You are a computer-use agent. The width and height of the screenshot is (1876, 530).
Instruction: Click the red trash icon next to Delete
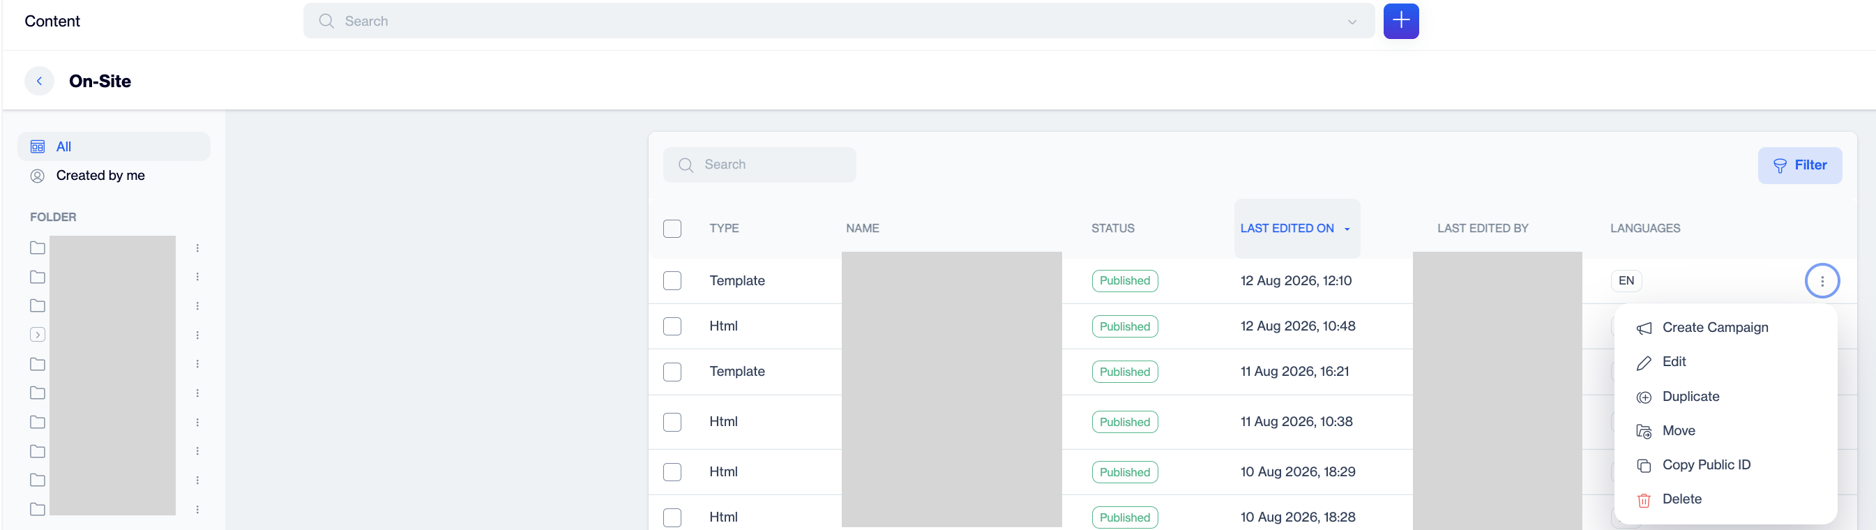pos(1644,500)
